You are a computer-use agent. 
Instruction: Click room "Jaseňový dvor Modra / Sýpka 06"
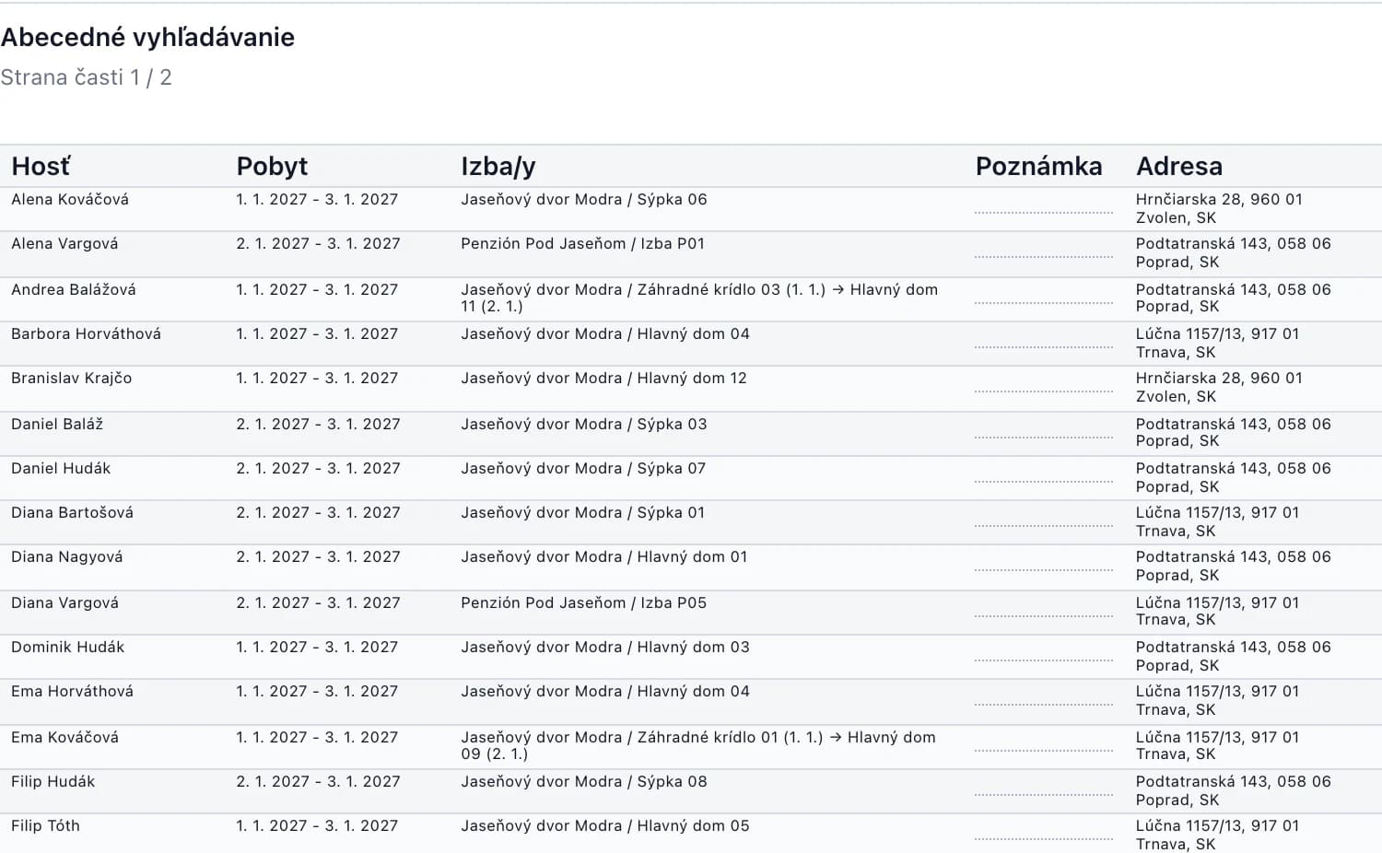tap(584, 199)
